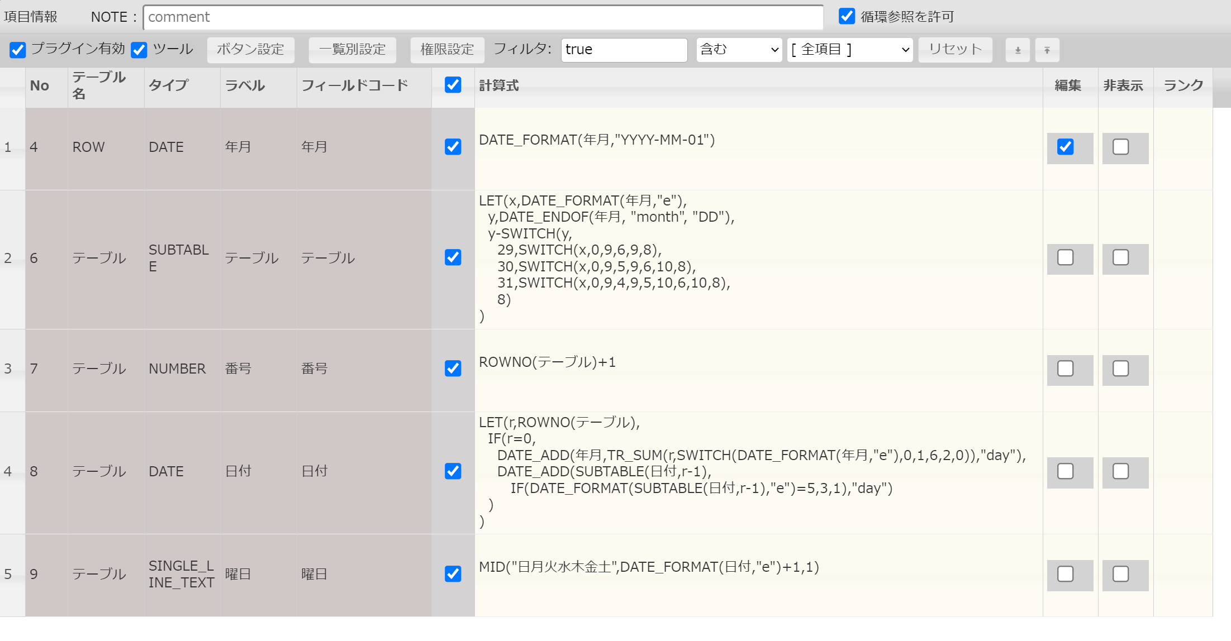Toggle プラグイン有効 checkbox
1231x641 pixels.
tap(18, 50)
